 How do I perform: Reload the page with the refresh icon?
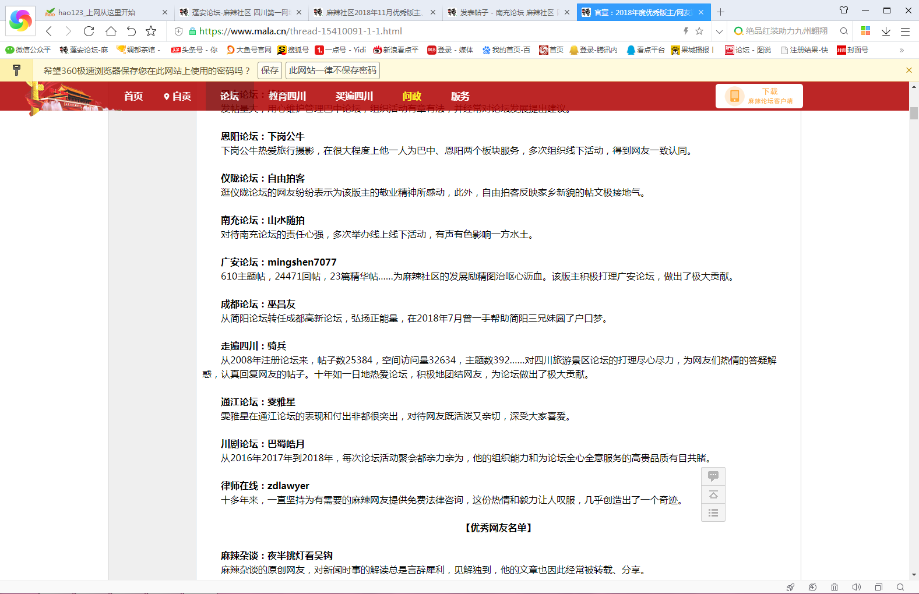coord(89,31)
